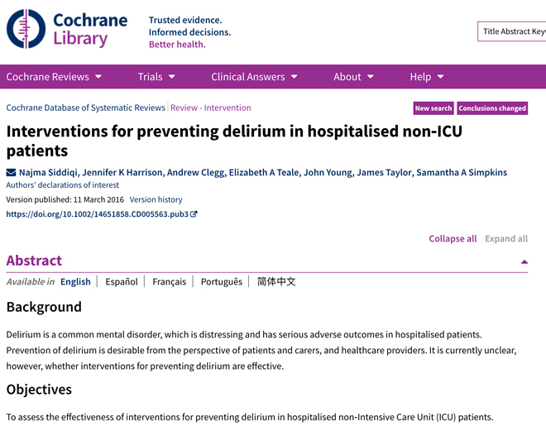Switch abstract language to Español

coord(122,281)
